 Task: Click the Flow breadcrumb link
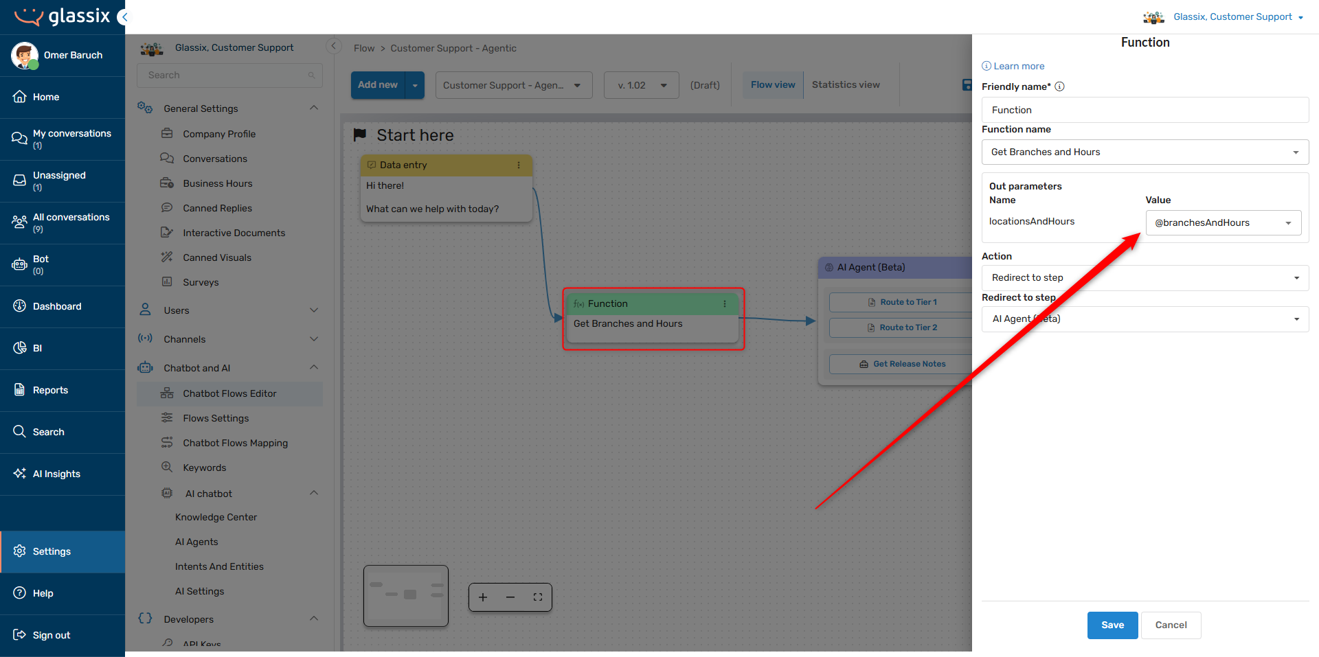pos(364,48)
